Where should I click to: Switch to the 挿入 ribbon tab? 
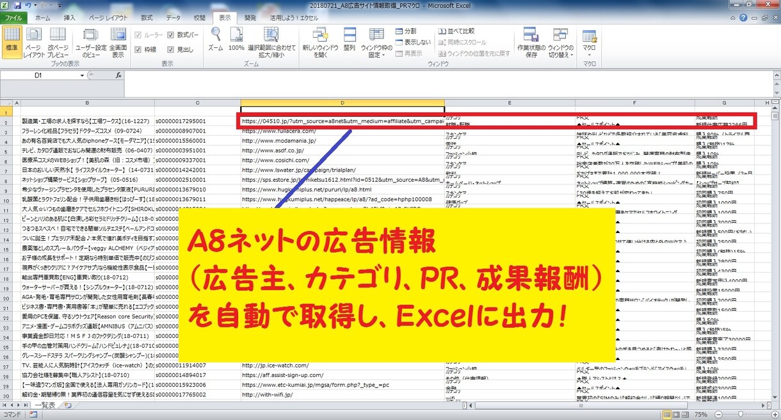(70, 18)
